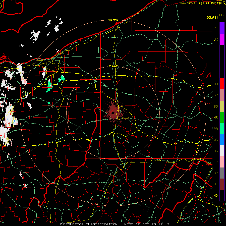Click the BI brown legend swatch
This screenshot has height=226, width=226.
click(x=222, y=184)
